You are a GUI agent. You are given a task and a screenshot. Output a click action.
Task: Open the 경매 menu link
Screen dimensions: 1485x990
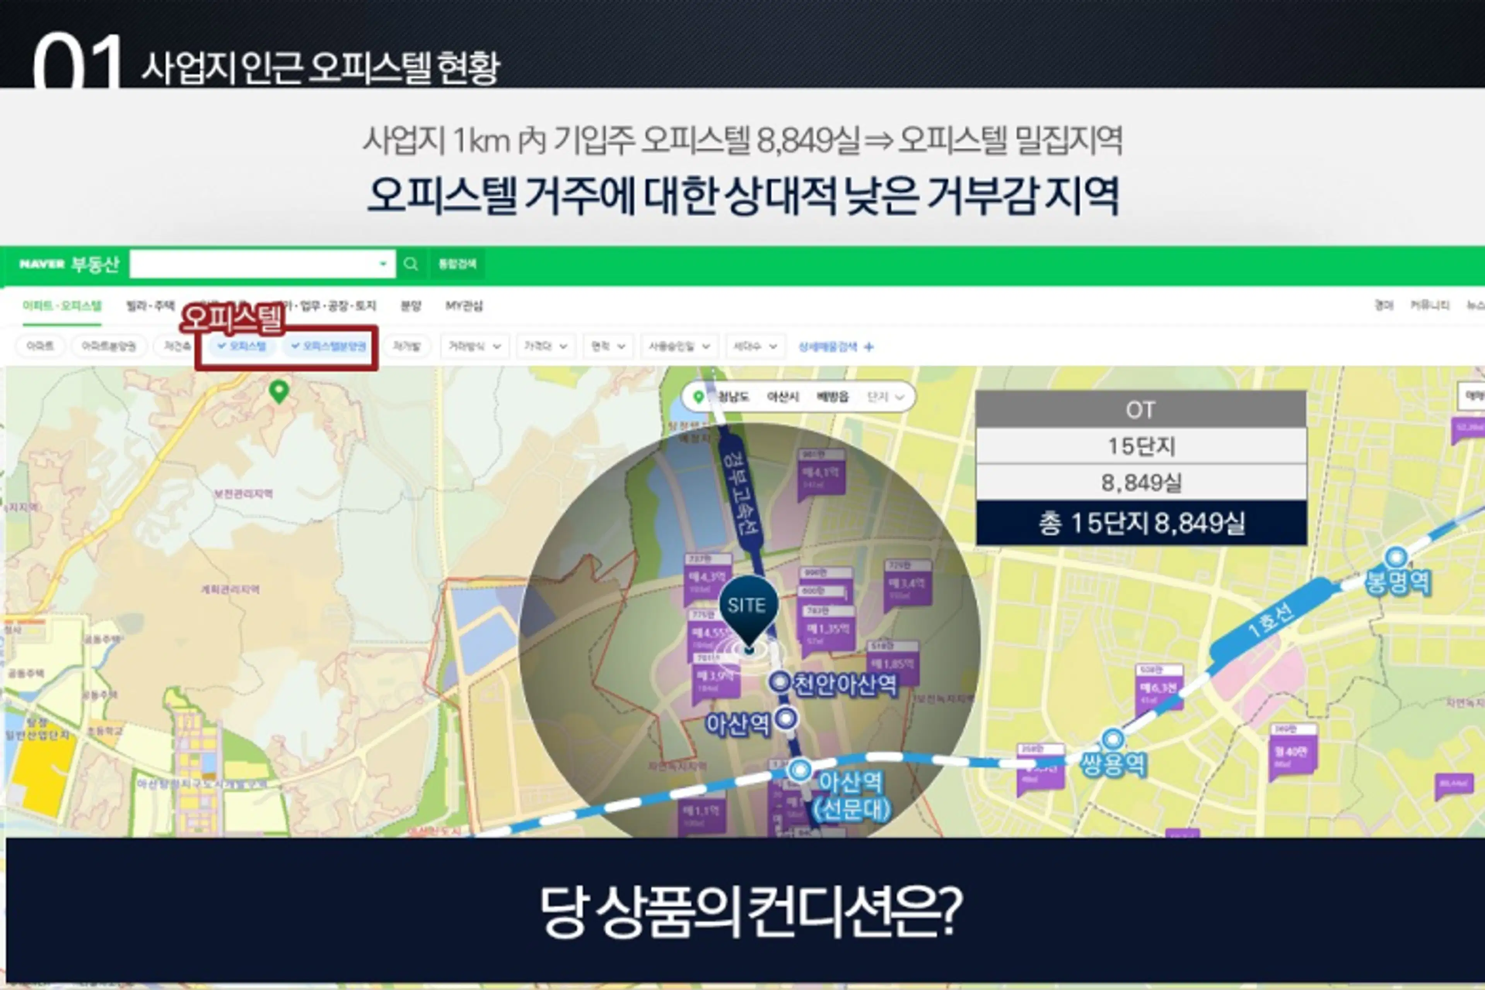pyautogui.click(x=1383, y=305)
